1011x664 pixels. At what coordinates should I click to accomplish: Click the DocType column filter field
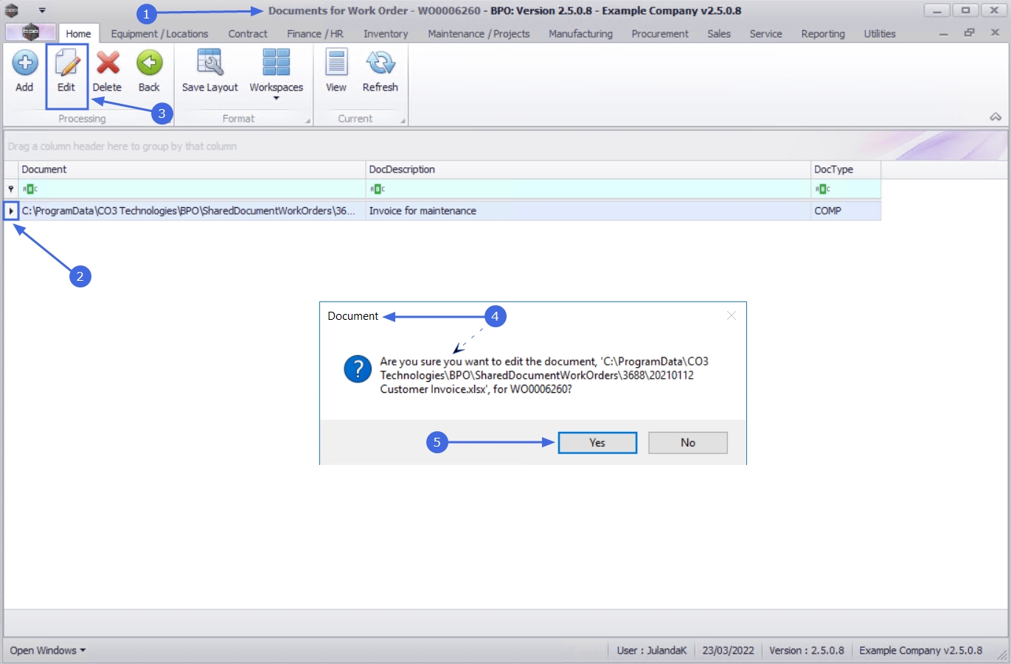coord(846,189)
